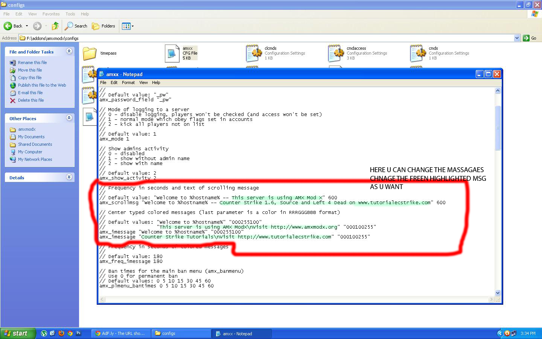Image resolution: width=542 pixels, height=339 pixels.
Task: Click the amx_show_activity 2 line
Action: [x=128, y=178]
